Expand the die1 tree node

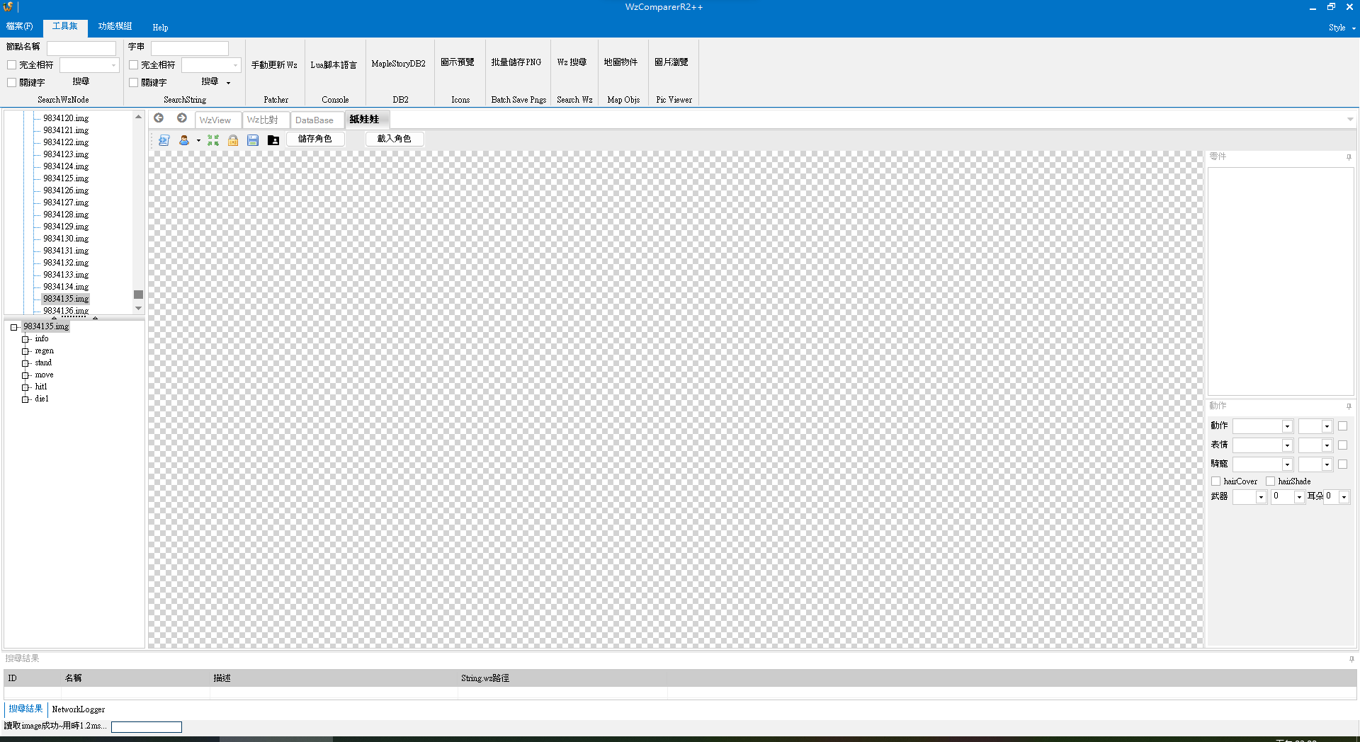point(25,399)
